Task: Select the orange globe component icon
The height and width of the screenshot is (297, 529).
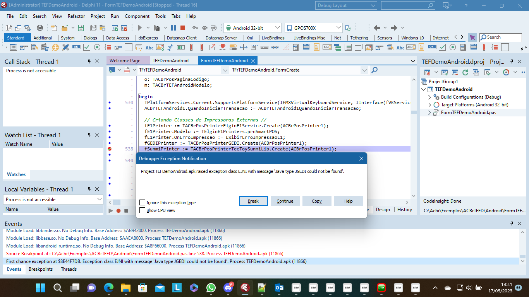Action: [x=55, y=47]
